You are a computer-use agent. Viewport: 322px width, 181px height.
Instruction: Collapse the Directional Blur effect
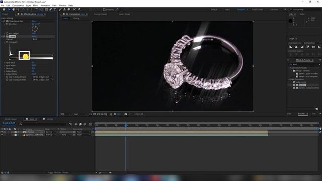pyautogui.click(x=2, y=21)
